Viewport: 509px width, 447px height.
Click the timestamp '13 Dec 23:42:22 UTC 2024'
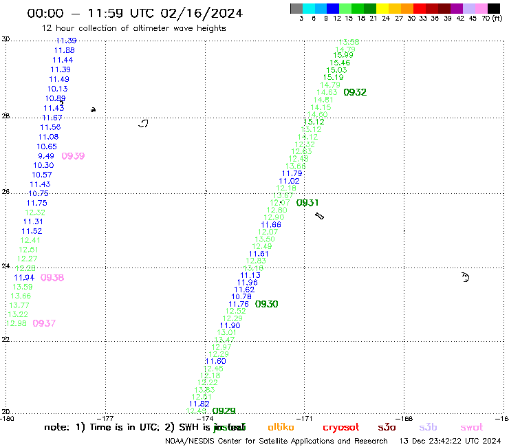click(x=450, y=441)
